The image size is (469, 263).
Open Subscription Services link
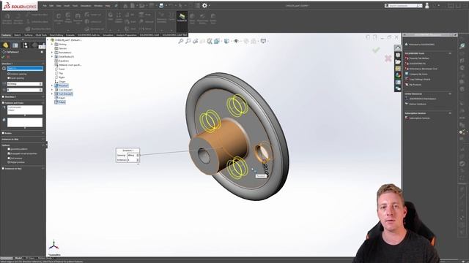[x=419, y=118]
